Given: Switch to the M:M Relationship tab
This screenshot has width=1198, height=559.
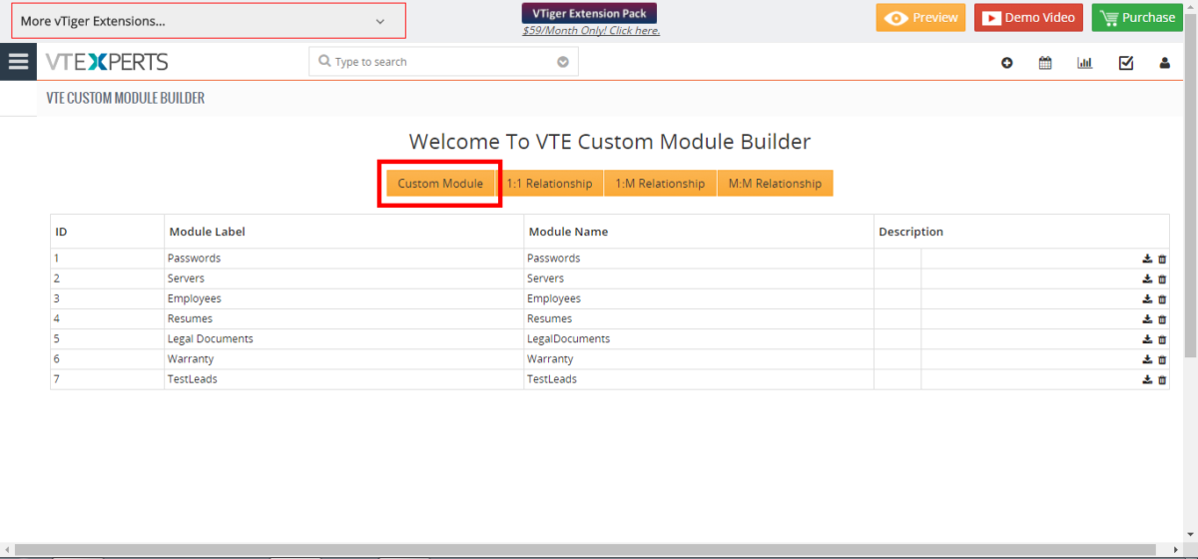Looking at the screenshot, I should click(775, 184).
